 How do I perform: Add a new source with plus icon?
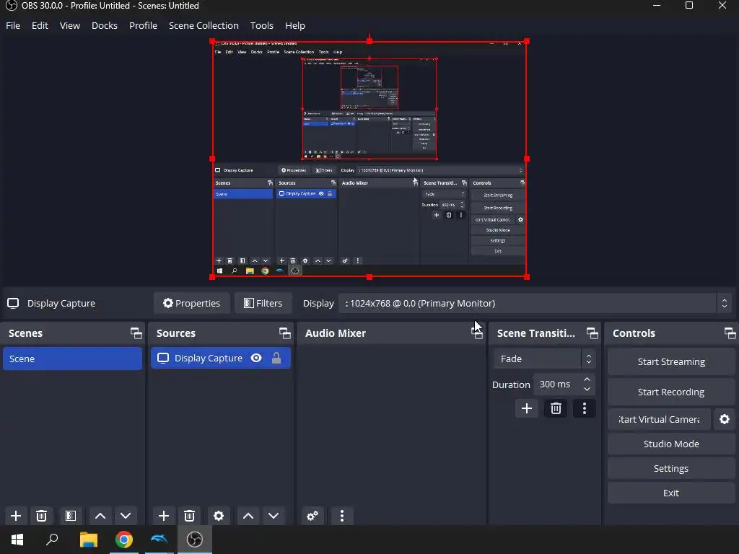tap(164, 516)
